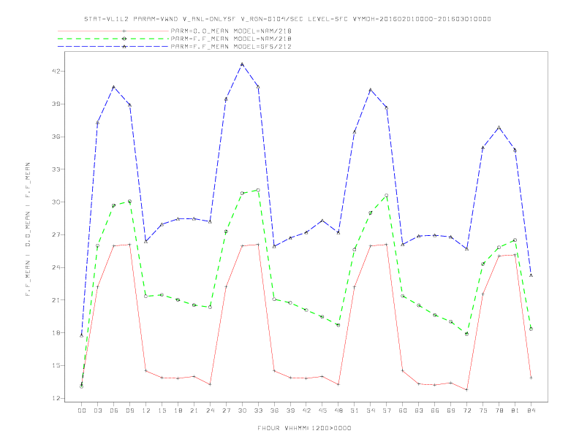Click the y-axis tick label 18
The height and width of the screenshot is (447, 579).
[x=56, y=332]
